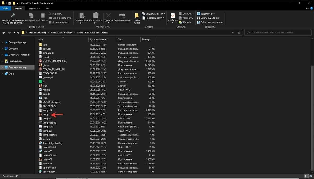This screenshot has height=179, width=314.
Task: Select the stream configuration file
Action: [46, 139]
